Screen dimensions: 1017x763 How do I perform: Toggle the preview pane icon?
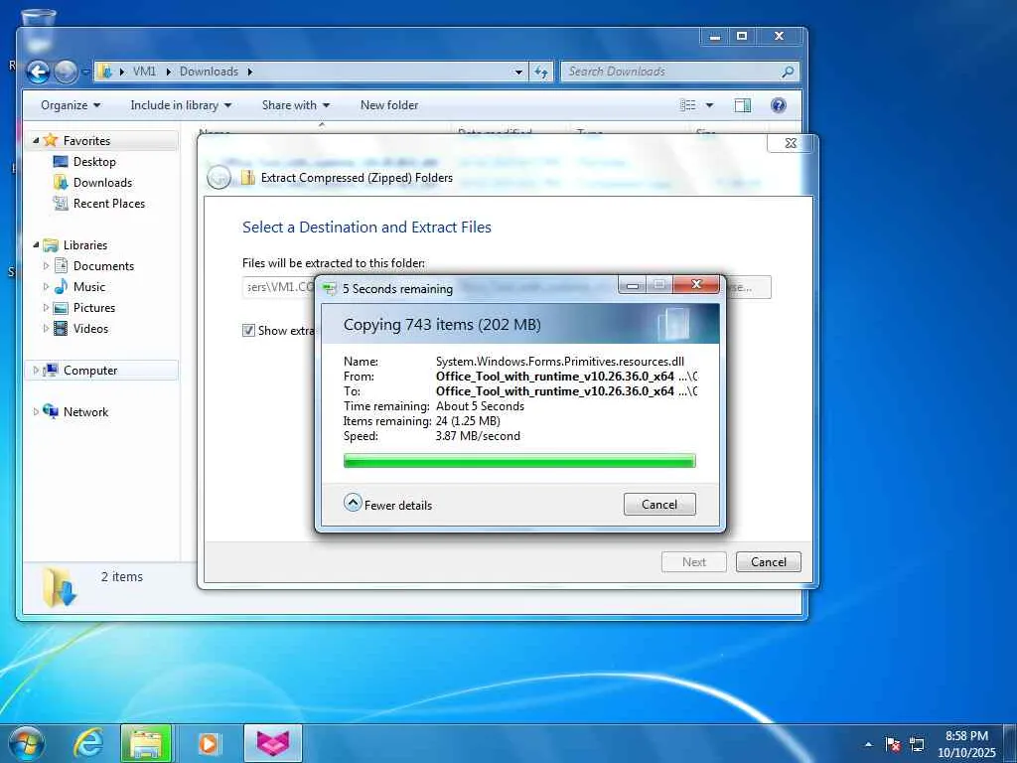[743, 105]
